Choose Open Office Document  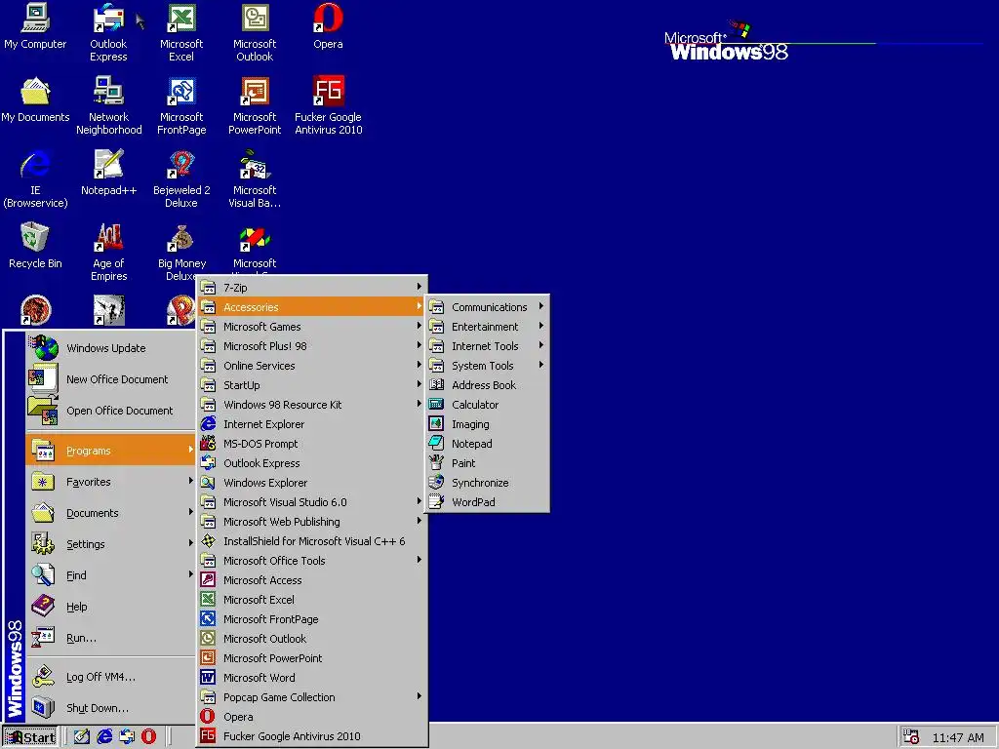pos(110,411)
